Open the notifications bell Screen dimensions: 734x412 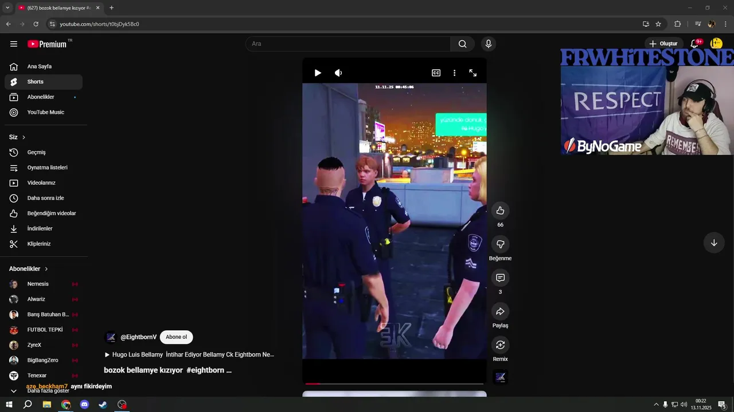(x=694, y=43)
